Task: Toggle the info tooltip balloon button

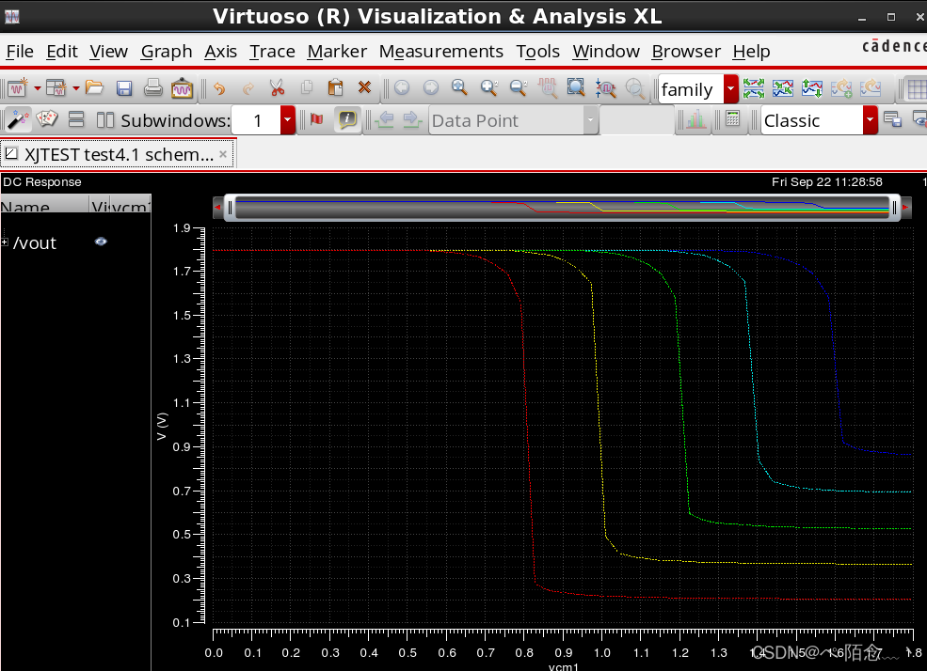Action: (x=347, y=119)
